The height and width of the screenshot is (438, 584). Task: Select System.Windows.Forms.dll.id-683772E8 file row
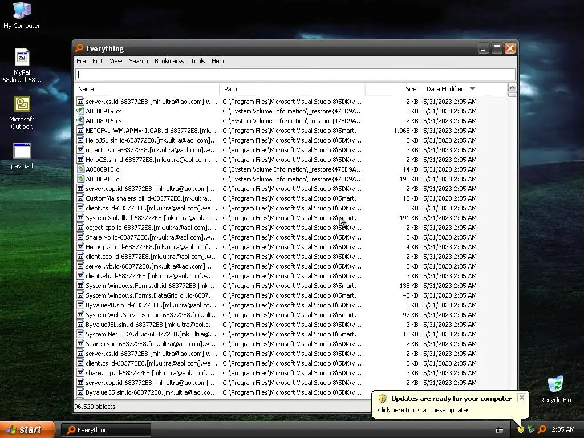[x=290, y=285]
